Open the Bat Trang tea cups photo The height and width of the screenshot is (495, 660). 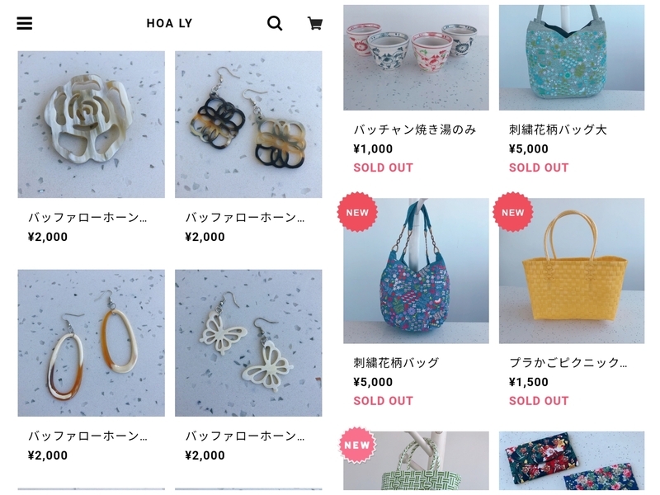(x=416, y=58)
